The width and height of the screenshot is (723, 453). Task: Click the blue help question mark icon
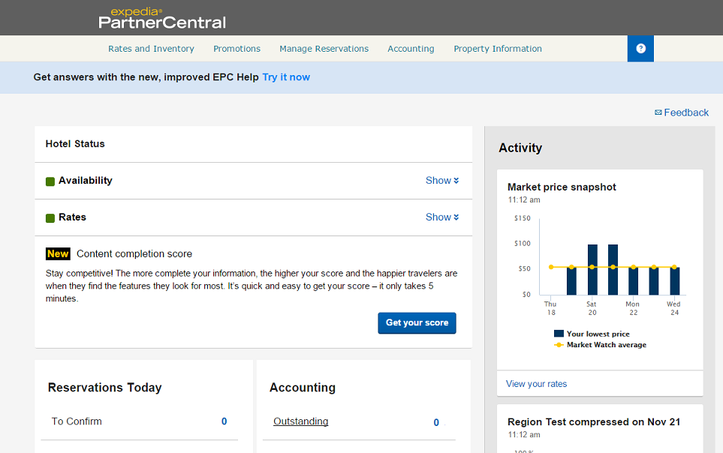640,49
